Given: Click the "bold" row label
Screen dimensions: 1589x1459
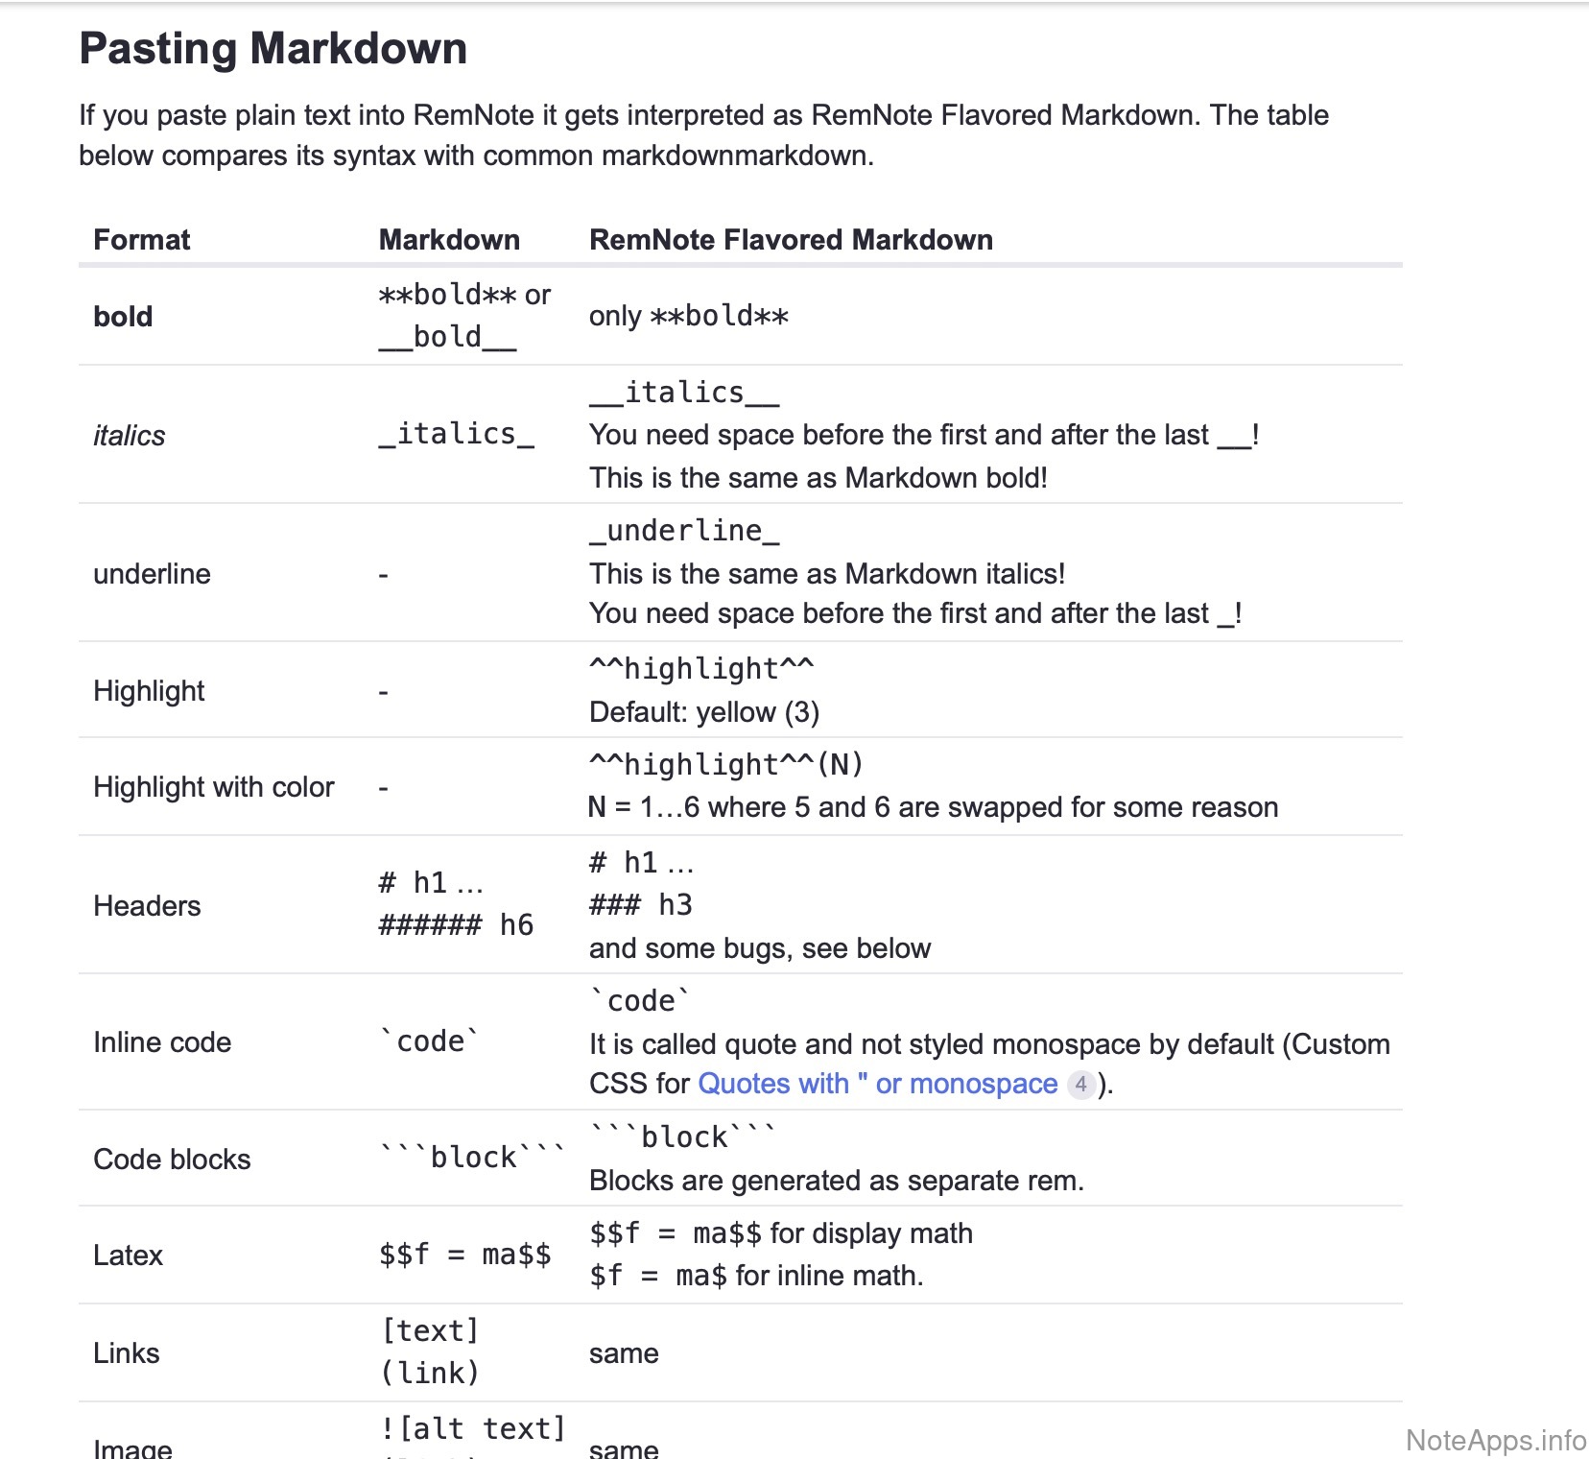Looking at the screenshot, I should [123, 317].
